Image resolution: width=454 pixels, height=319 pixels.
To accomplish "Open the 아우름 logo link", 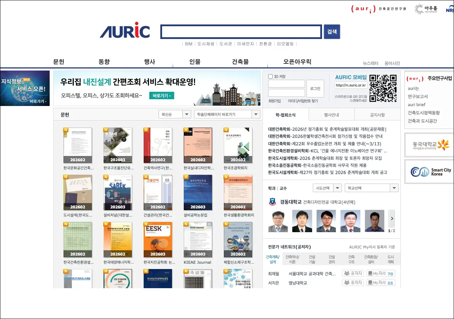I will click(x=426, y=9).
